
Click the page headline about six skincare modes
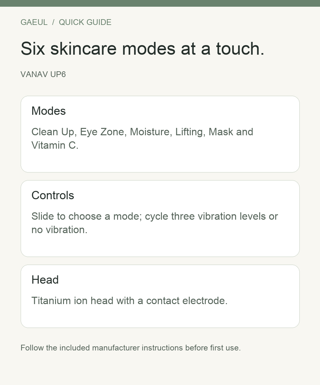point(143,49)
